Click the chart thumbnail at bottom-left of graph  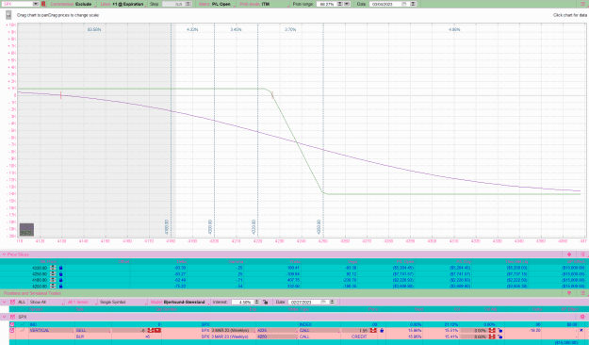26,229
